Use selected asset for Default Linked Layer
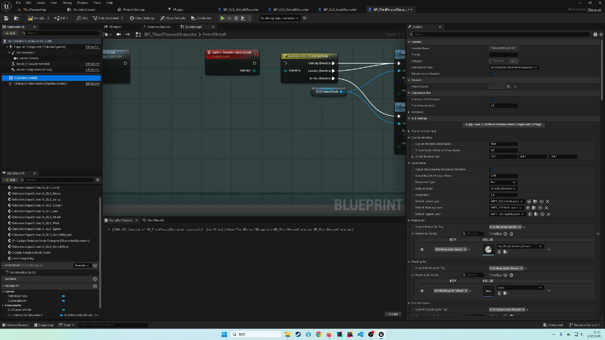605x340 pixels. 529,201
